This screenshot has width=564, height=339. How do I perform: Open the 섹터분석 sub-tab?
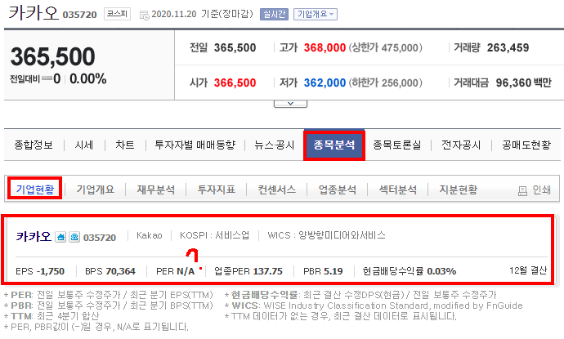[x=398, y=189]
